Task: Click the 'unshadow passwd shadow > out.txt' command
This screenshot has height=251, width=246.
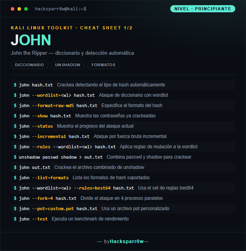Action: tap(61, 157)
